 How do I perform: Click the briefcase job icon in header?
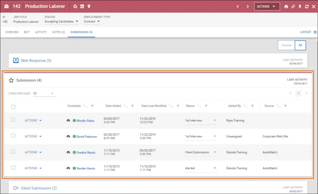pos(6,6)
